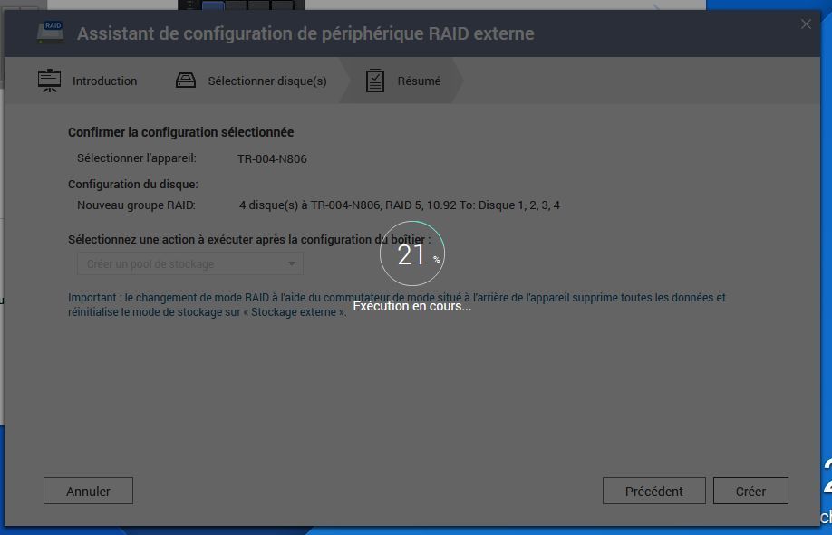Click the RAID 5 disk configuration summary text

[399, 205]
